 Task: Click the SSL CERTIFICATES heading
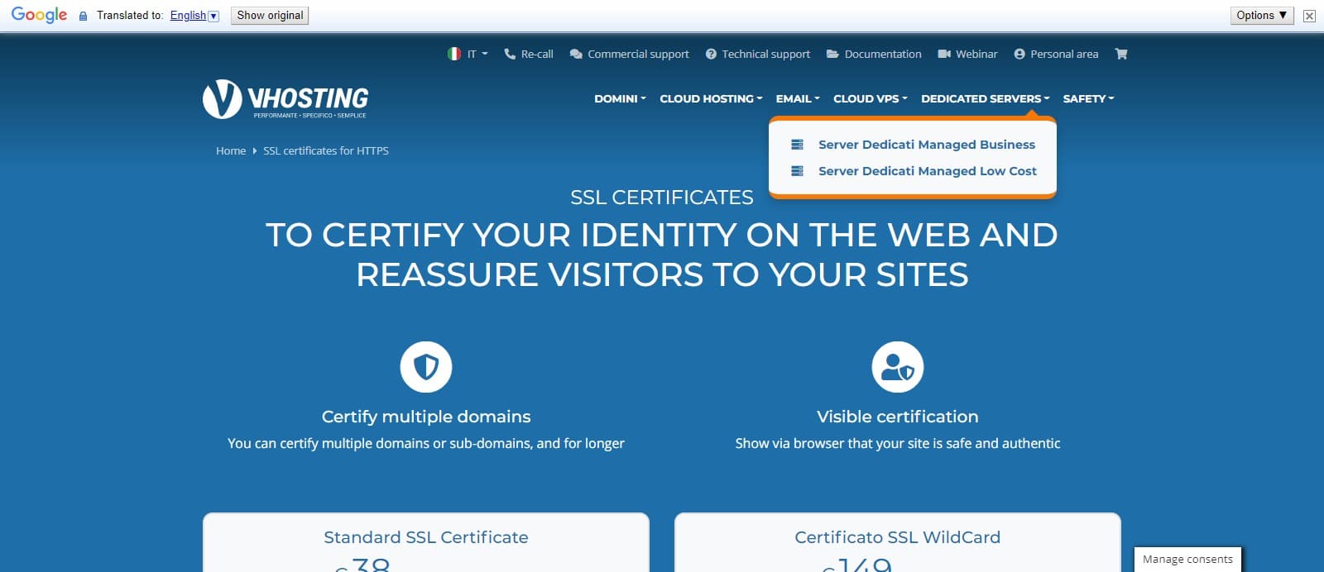662,198
